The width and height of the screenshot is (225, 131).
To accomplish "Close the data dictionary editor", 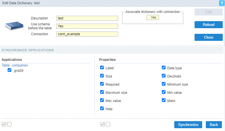I will [208, 37].
